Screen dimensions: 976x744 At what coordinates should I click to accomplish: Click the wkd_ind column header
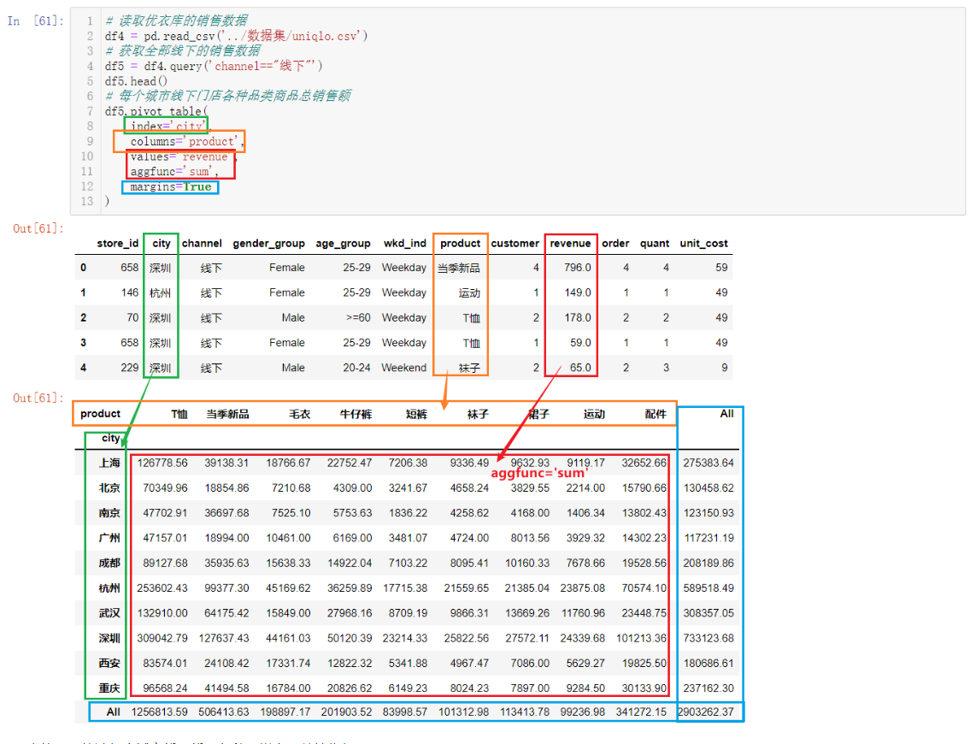404,244
